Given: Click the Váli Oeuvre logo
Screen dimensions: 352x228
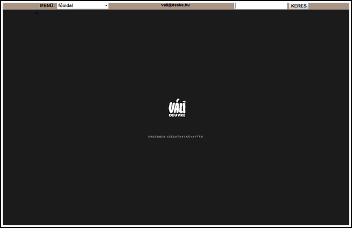Looking at the screenshot, I should [177, 108].
